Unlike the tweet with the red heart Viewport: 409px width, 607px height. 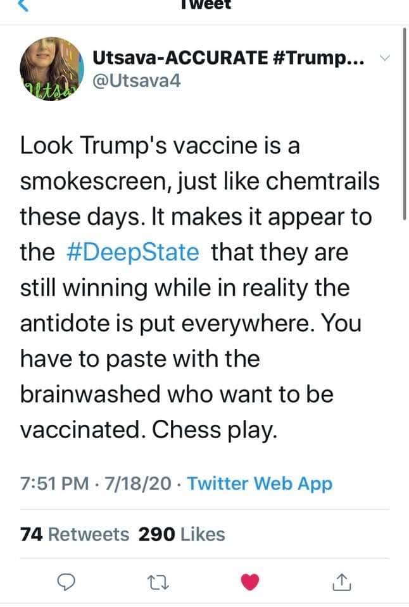point(251,580)
